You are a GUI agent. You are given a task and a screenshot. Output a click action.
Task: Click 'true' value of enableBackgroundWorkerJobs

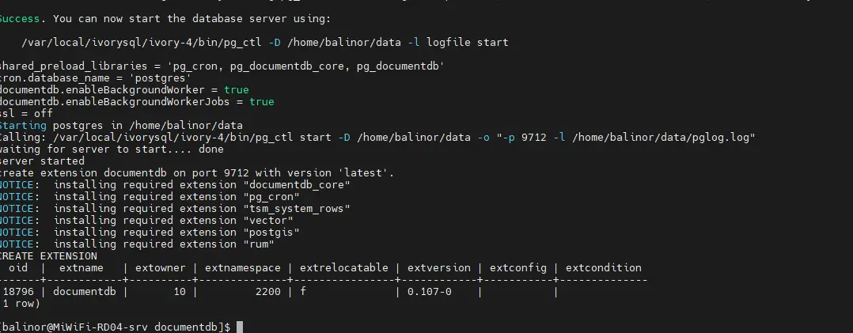coord(261,102)
